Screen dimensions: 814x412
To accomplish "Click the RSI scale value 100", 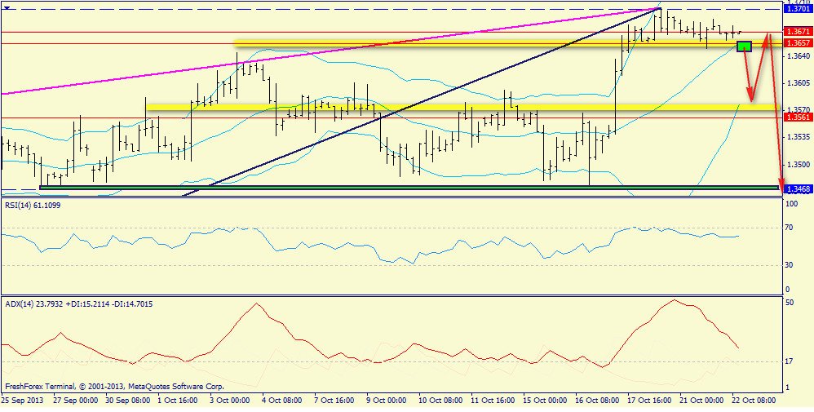I will pyautogui.click(x=793, y=205).
